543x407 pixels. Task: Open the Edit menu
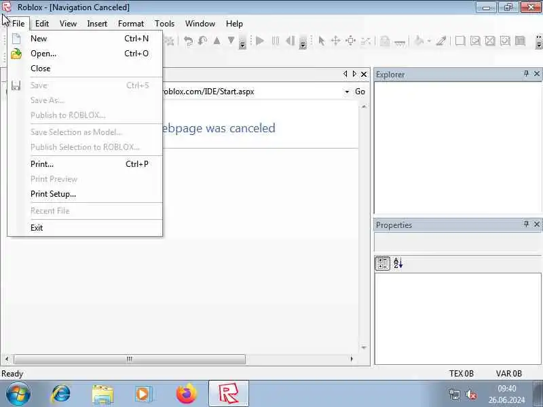click(x=42, y=24)
